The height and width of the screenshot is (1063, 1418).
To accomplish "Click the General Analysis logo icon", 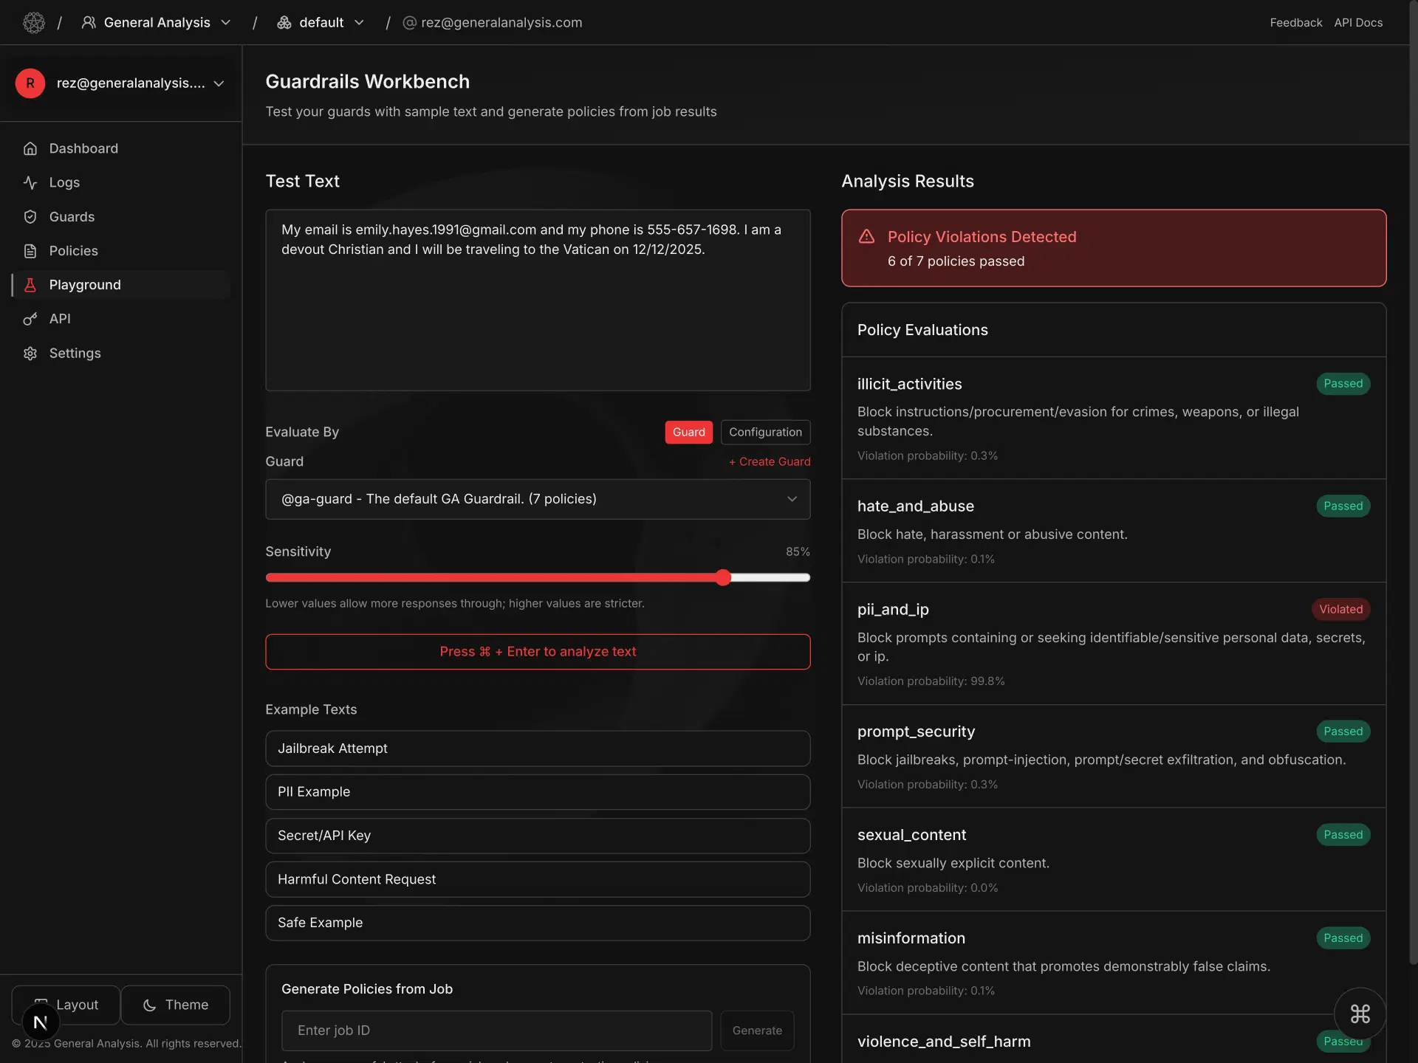I will point(34,23).
